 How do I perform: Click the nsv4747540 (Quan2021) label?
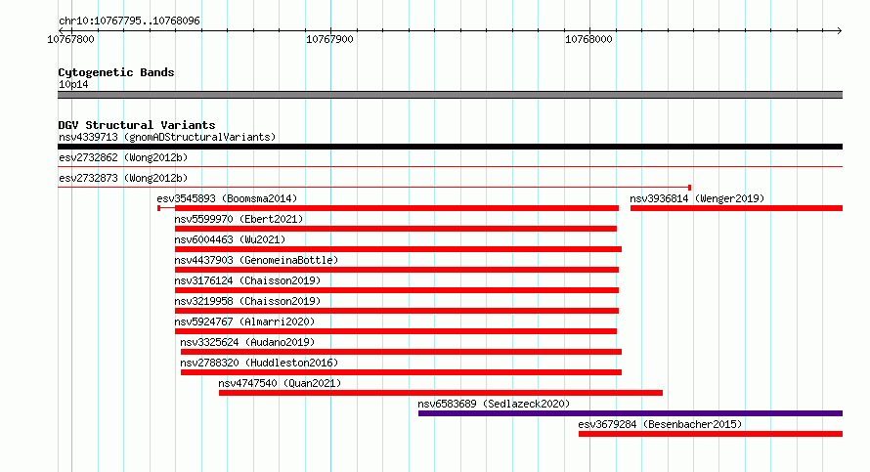tap(280, 383)
